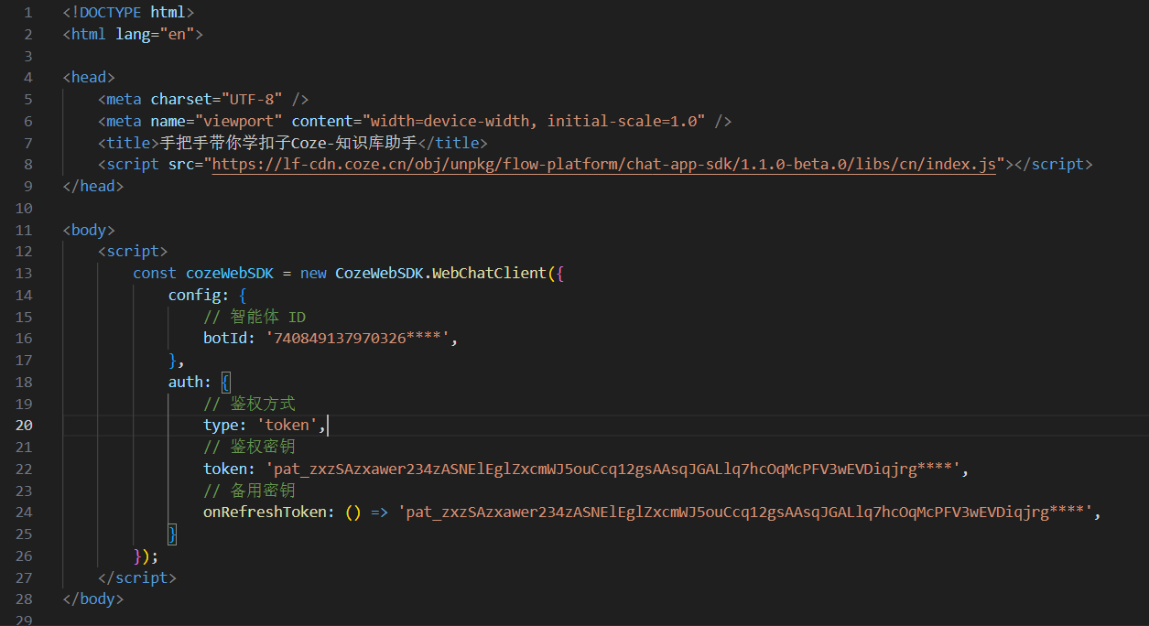Viewport: 1149px width, 626px height.
Task: Click the 'pat_' token string on line 22
Action: [612, 469]
